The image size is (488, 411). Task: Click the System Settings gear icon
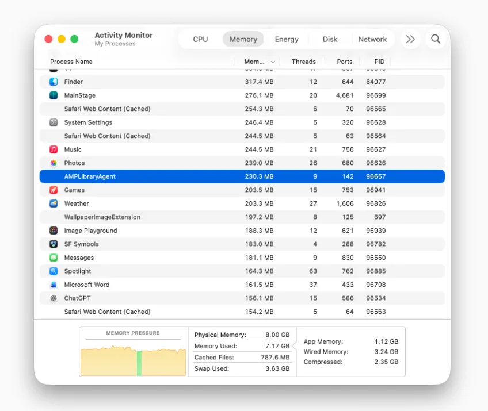tap(54, 122)
